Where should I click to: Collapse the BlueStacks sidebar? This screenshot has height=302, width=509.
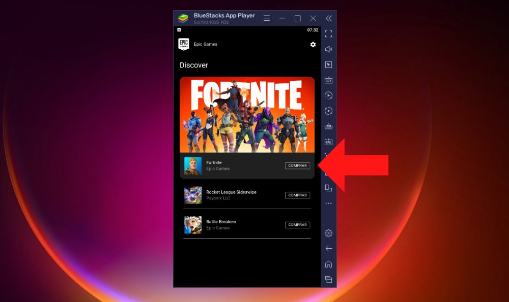click(x=328, y=18)
